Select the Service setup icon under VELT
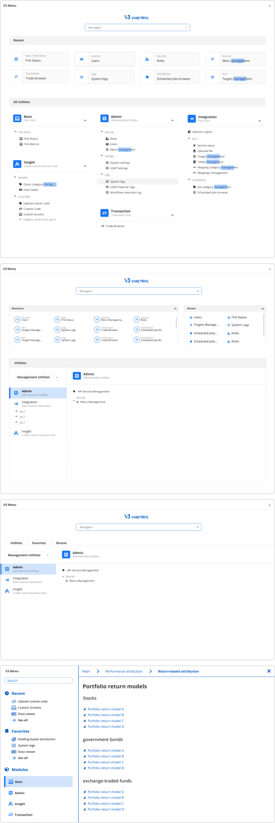 pos(194,145)
